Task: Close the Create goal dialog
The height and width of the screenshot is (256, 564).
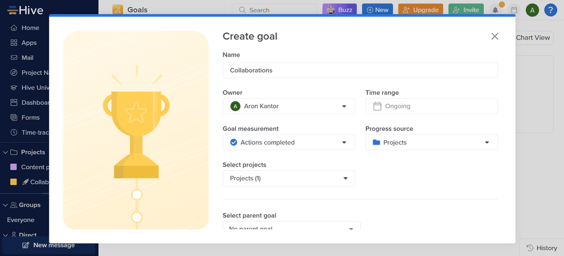Action: point(494,36)
